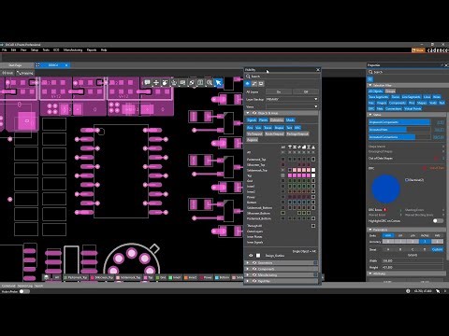Select the blue arrow selection tool icon
The width and height of the screenshot is (449, 336).
[x=218, y=83]
